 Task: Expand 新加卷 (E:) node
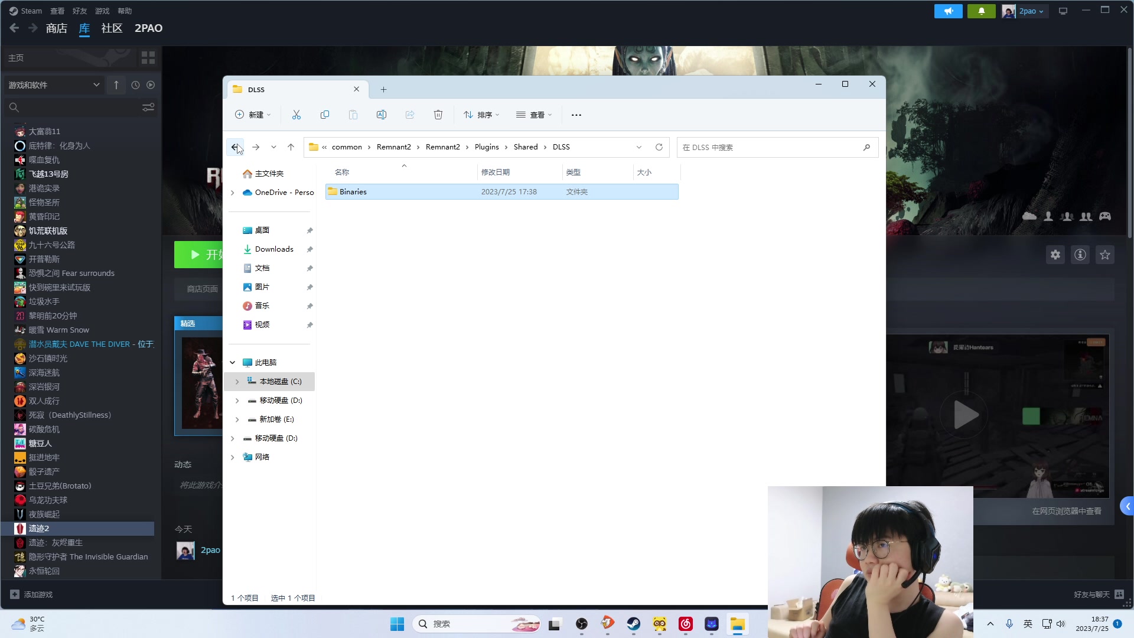pos(237,419)
